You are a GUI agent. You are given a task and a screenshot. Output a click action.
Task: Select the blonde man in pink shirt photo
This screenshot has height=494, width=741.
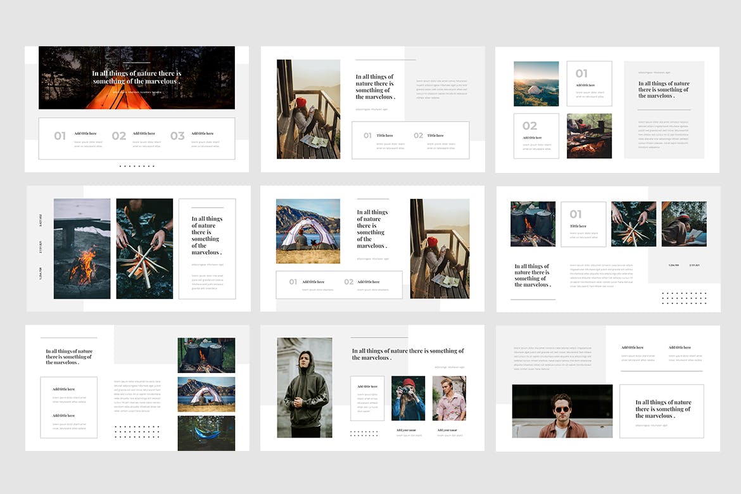[x=449, y=398]
